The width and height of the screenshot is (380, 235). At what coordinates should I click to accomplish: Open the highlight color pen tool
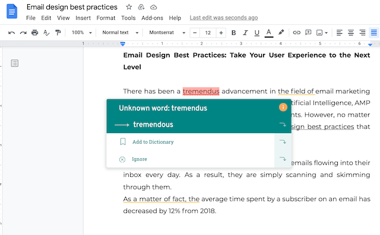pos(281,32)
